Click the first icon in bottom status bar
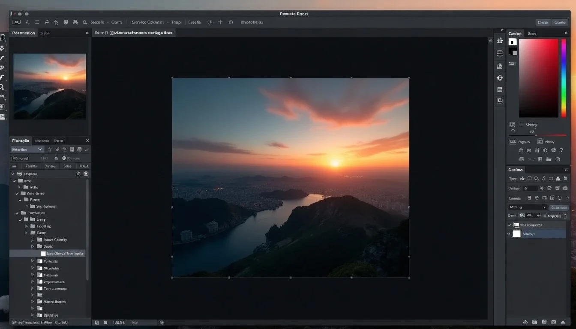This screenshot has height=329, width=576. (x=97, y=322)
